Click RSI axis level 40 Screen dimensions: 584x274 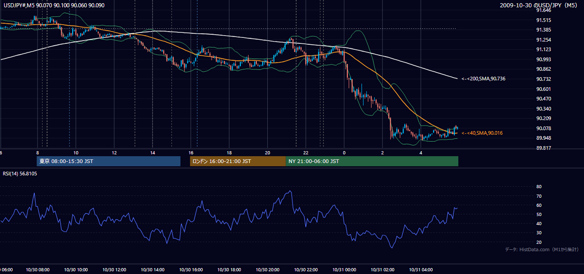539,224
